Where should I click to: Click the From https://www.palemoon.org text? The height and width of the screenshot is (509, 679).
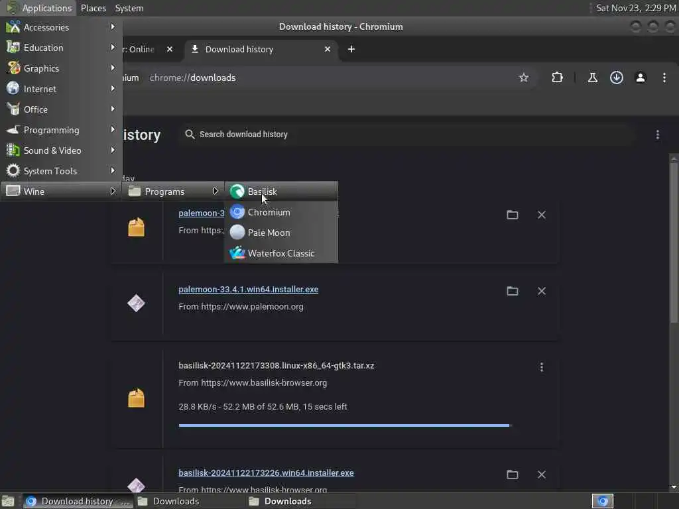coord(241,306)
